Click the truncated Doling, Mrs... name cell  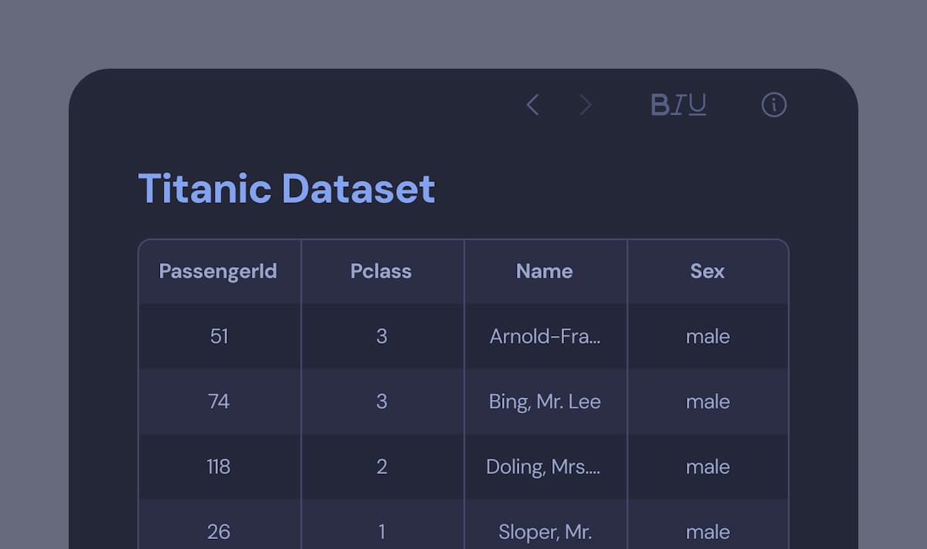pyautogui.click(x=545, y=467)
